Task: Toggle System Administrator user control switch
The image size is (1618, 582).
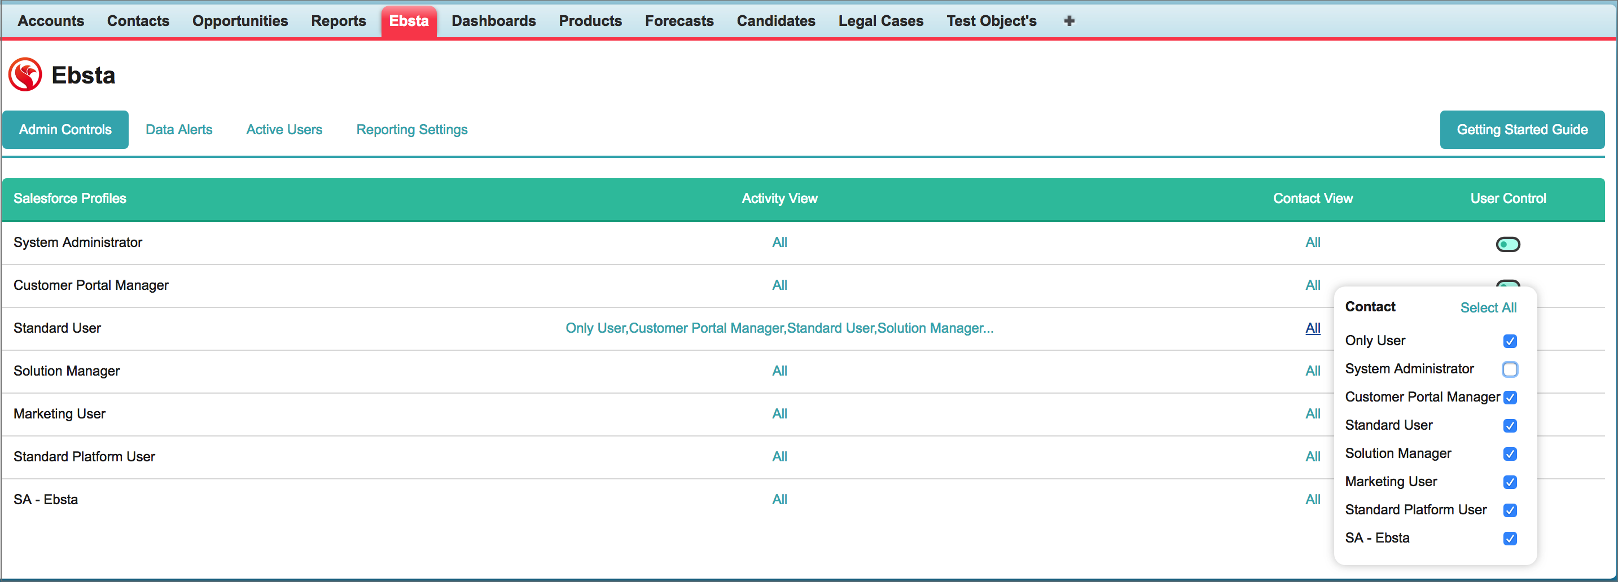Action: coord(1507,244)
